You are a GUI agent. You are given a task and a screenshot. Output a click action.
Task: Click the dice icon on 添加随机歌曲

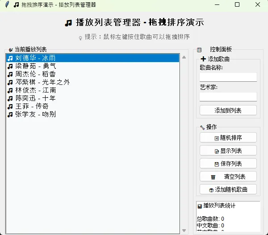[x=212, y=190]
